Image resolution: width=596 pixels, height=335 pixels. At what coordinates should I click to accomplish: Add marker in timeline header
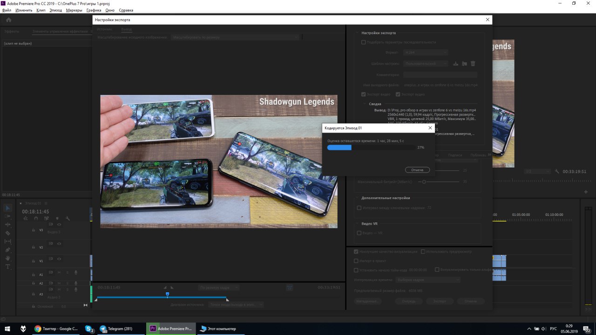tap(57, 218)
